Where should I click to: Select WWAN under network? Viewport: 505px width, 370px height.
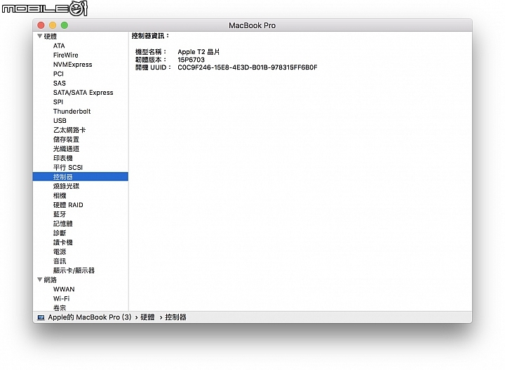tap(64, 289)
